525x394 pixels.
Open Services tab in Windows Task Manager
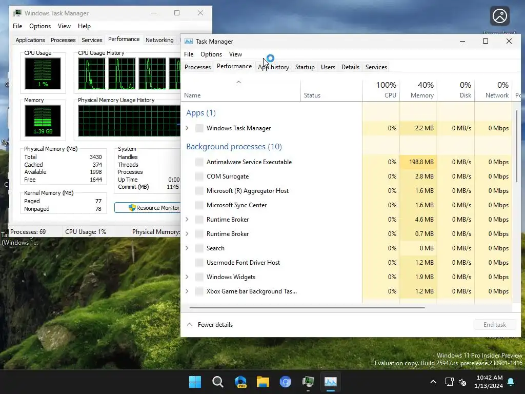[92, 40]
